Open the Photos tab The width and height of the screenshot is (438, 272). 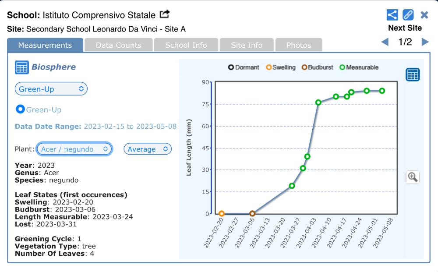point(298,45)
